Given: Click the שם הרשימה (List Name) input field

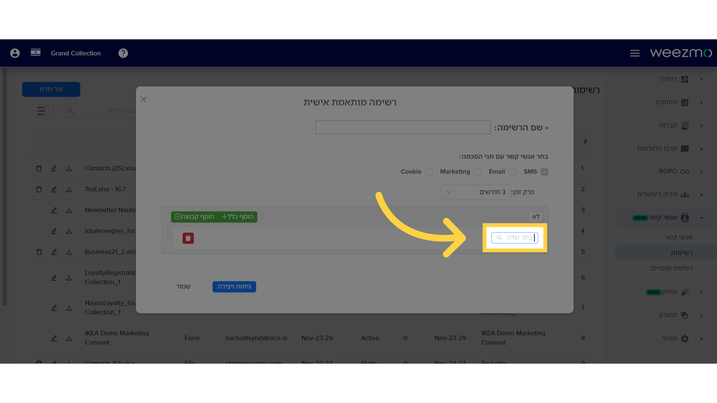Looking at the screenshot, I should coord(403,128).
